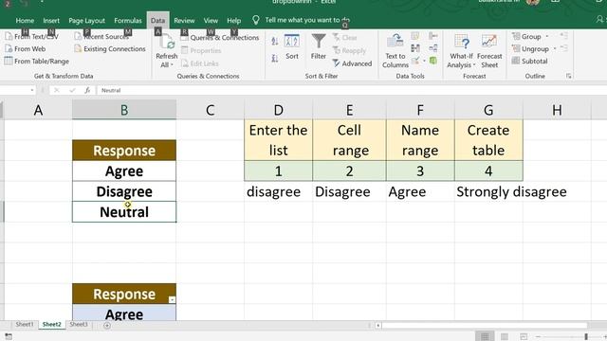
Task: Cancel the formula bar entry
Action: (x=57, y=91)
